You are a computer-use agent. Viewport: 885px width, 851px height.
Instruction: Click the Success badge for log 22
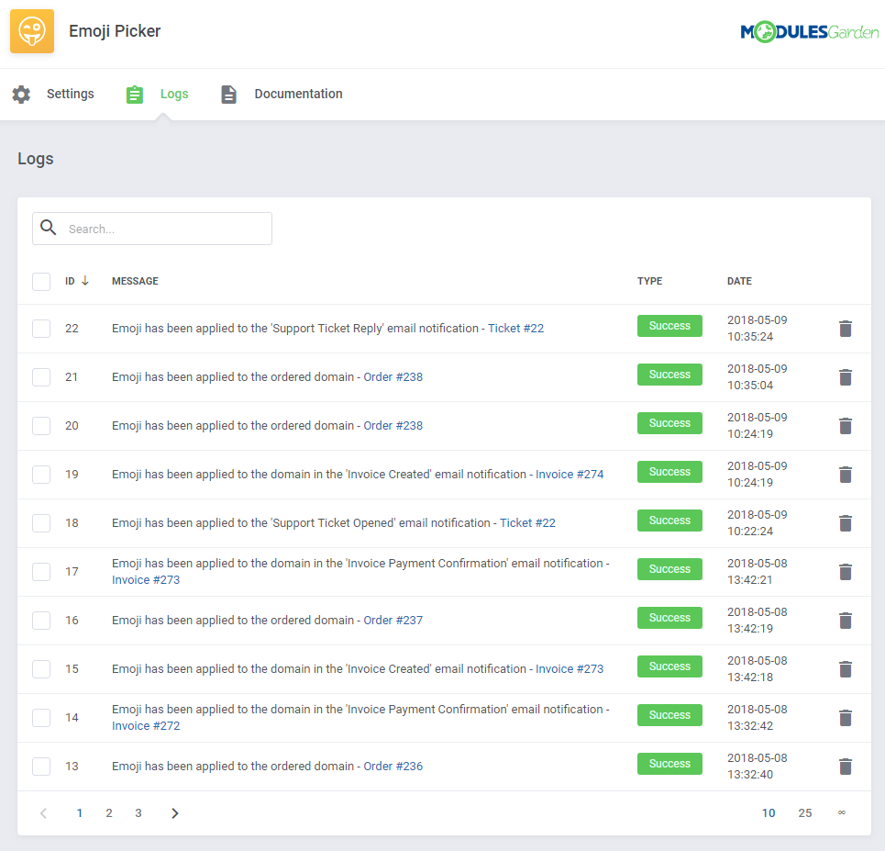pos(670,326)
